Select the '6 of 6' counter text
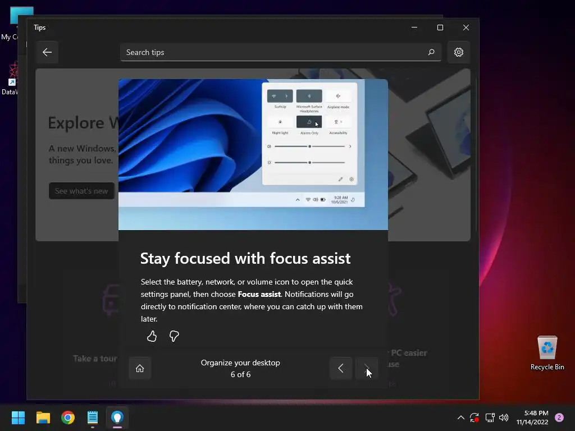This screenshot has height=431, width=575. (240, 374)
